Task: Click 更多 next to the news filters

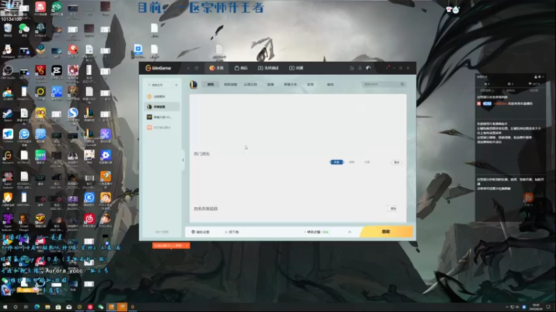Action: [x=397, y=162]
